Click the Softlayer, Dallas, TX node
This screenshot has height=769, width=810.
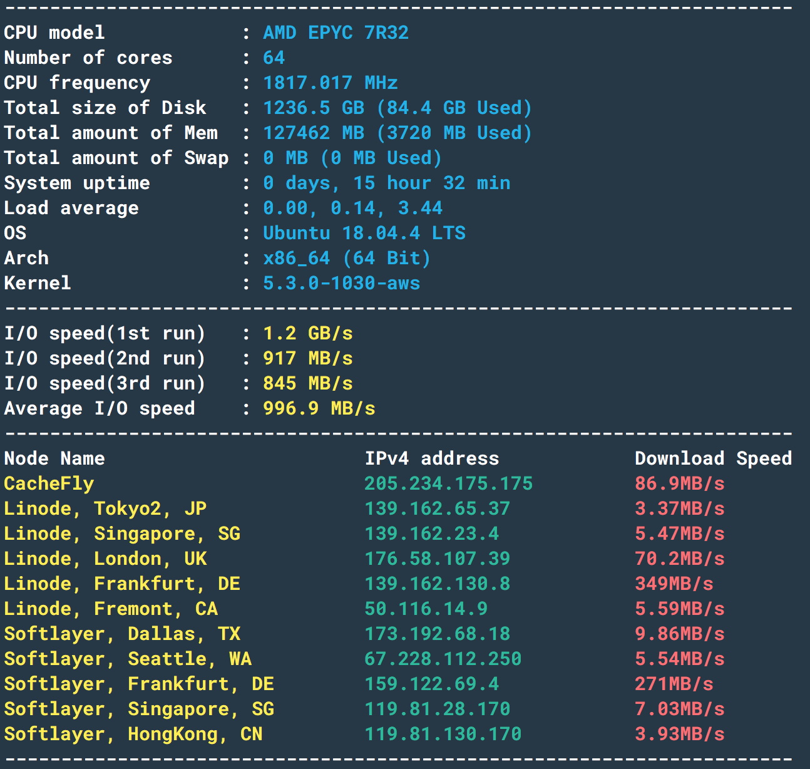coord(122,634)
